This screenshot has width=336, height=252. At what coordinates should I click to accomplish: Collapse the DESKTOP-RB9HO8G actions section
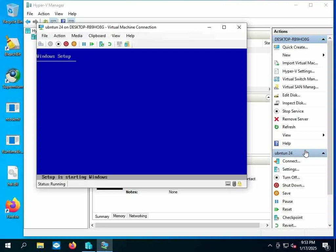(x=323, y=39)
